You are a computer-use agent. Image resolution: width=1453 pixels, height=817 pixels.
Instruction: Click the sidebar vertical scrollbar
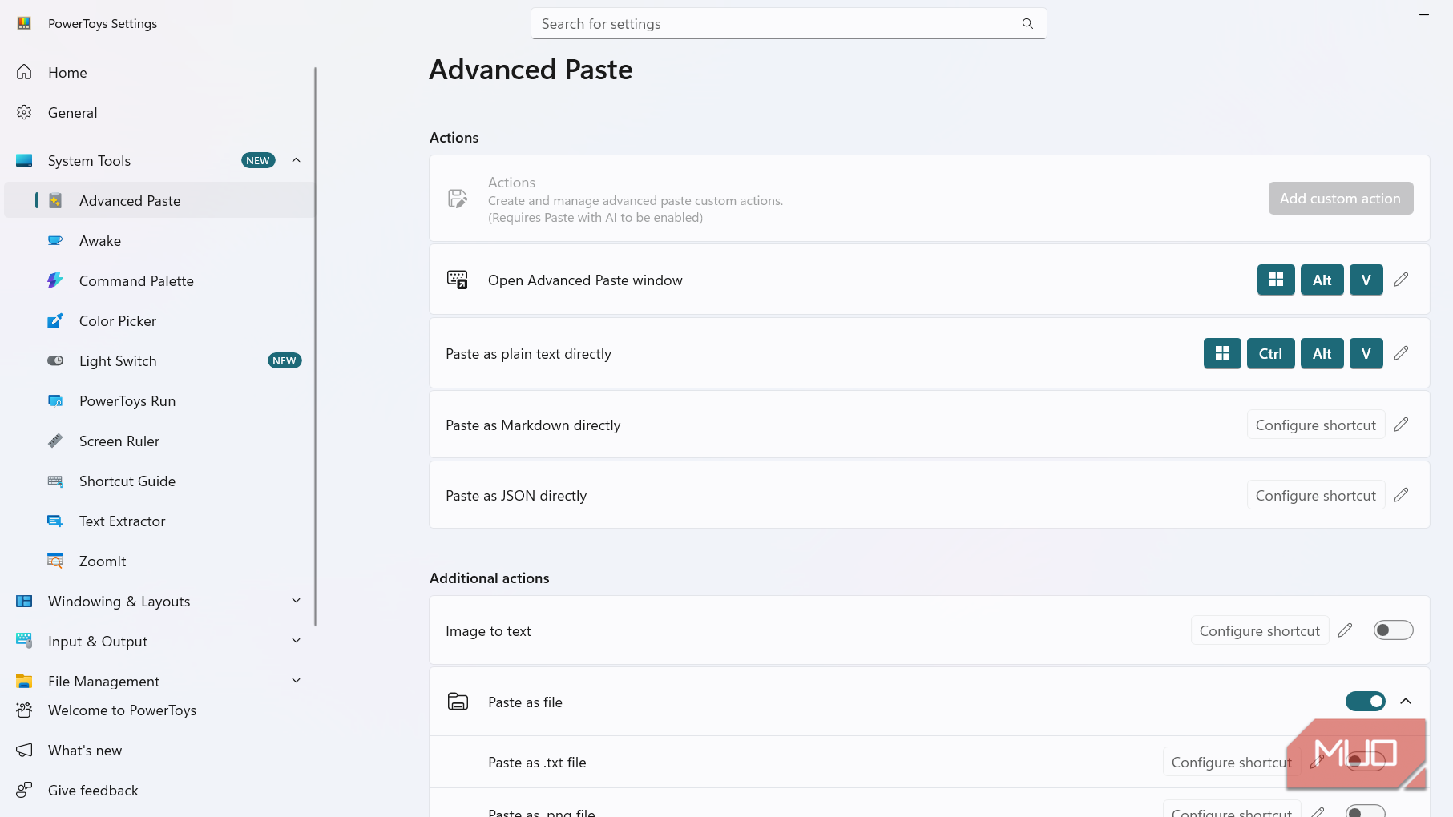click(315, 346)
